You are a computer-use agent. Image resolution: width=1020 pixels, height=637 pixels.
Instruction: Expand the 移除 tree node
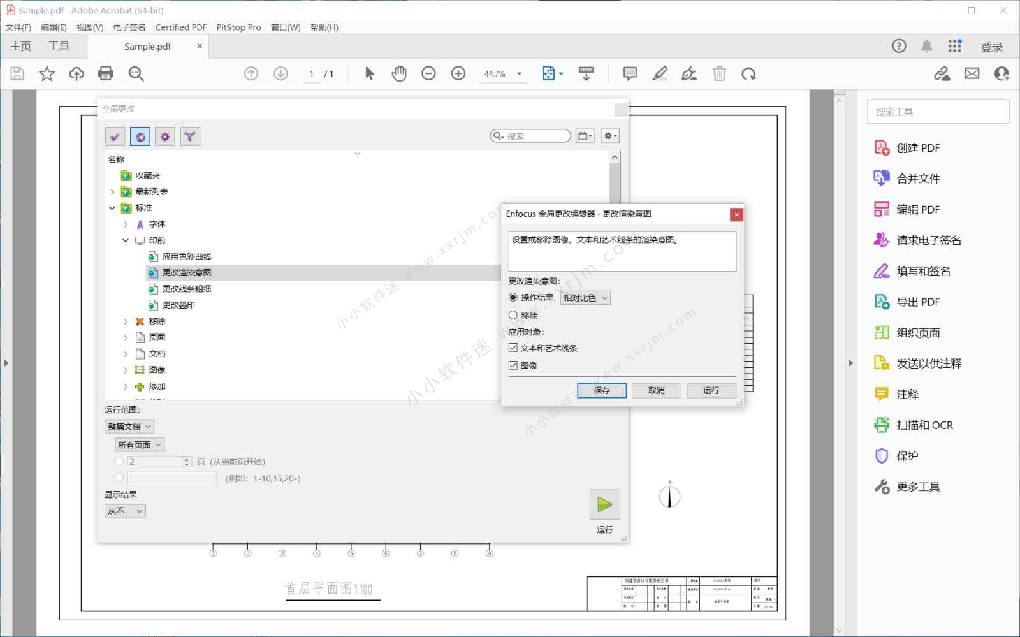click(126, 321)
